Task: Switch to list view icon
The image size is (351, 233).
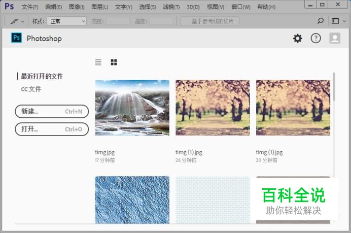Action: [x=98, y=62]
